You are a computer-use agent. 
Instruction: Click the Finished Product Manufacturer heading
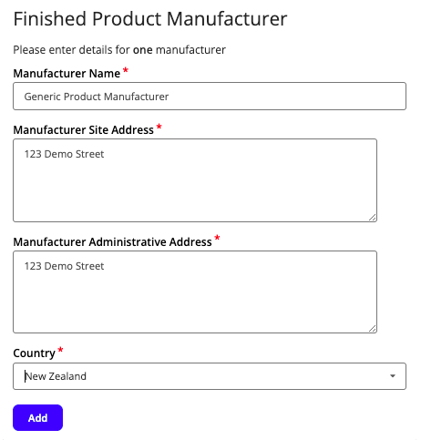coord(150,19)
